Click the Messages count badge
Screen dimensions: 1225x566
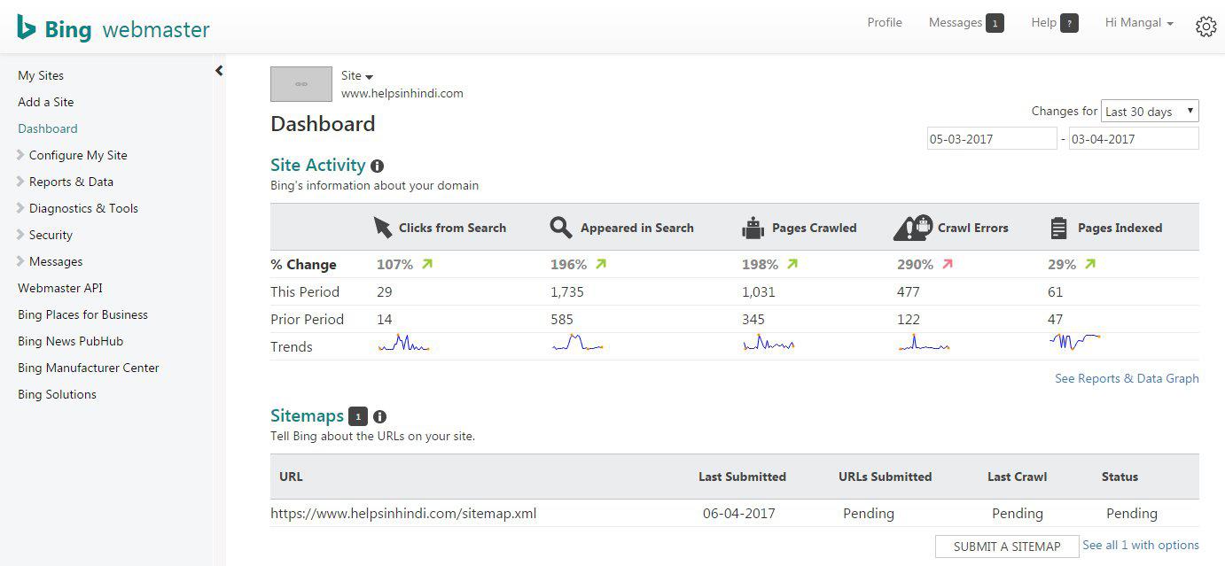[995, 24]
